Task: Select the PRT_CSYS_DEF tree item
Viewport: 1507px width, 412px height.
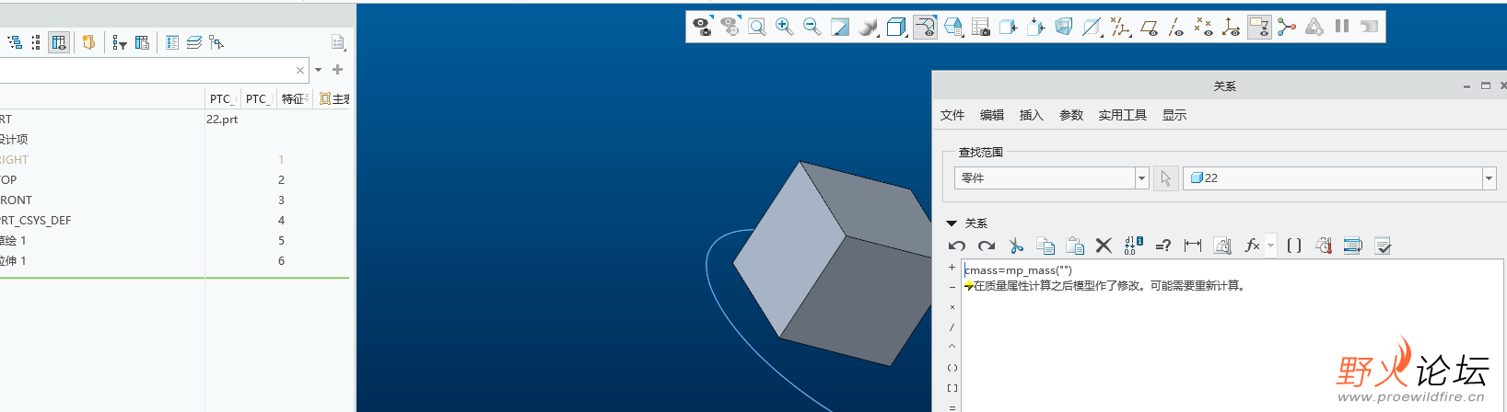Action: point(36,220)
